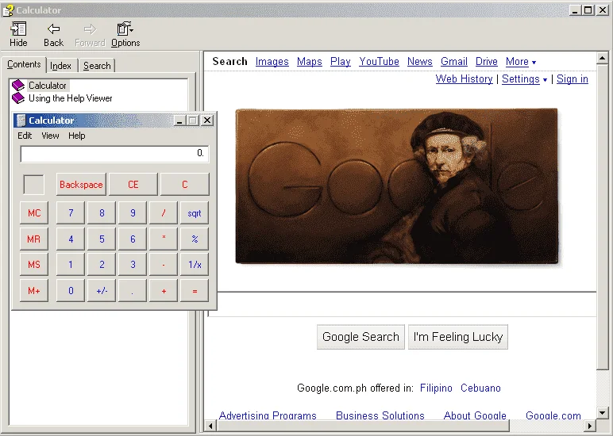The image size is (613, 436).
Task: Switch to the Index tab
Action: point(61,66)
